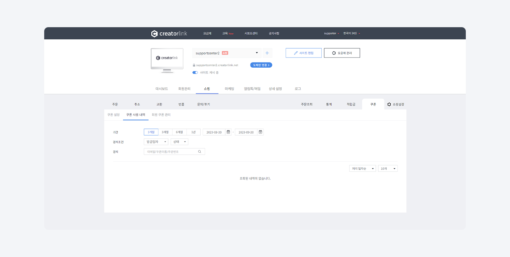Image resolution: width=510 pixels, height=257 pixels.
Task: Open the end date calendar icon
Action: point(260,132)
